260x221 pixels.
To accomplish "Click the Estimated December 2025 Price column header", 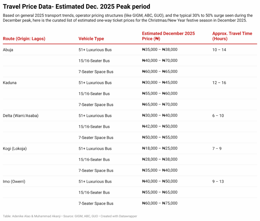I will [168, 36].
